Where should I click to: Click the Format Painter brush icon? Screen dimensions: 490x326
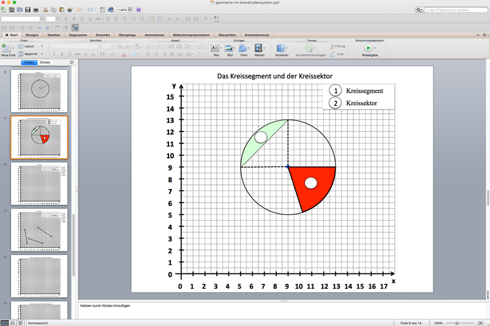(x=70, y=10)
